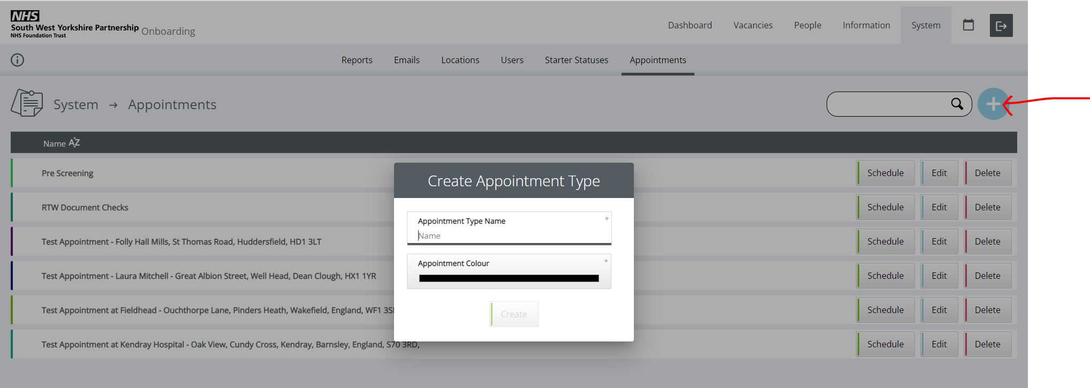1090x388 pixels.
Task: Click the plus add appointment icon
Action: point(993,104)
